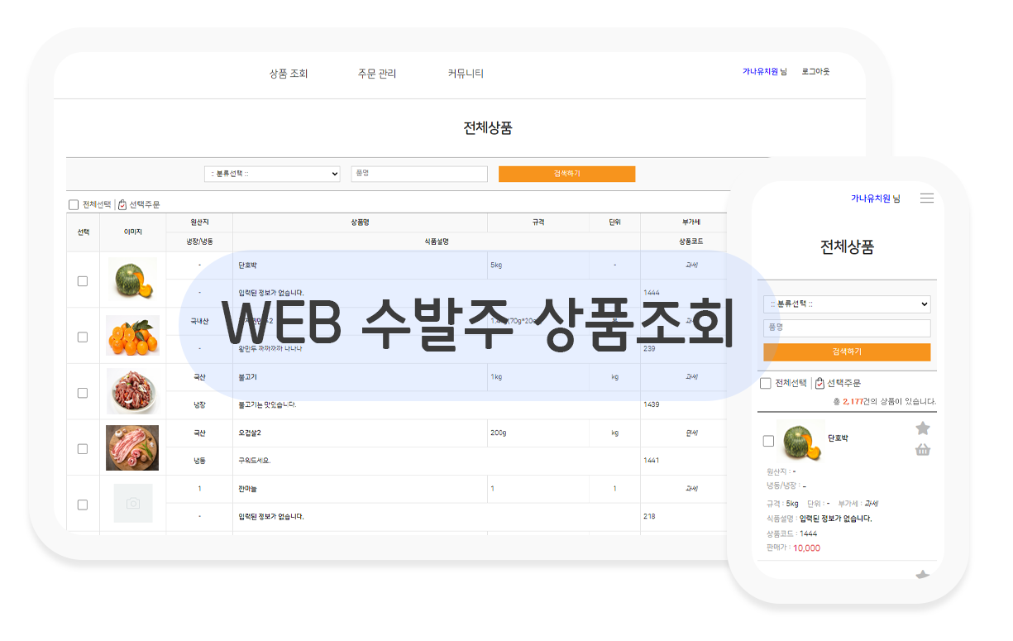Select the 깐마늘 row checkbox
1013x641 pixels.
click(83, 505)
